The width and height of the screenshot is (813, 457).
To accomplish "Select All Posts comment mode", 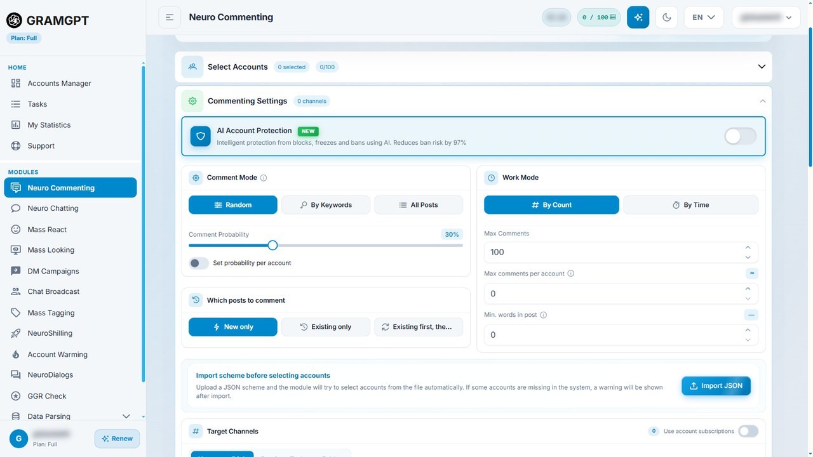I will [419, 205].
